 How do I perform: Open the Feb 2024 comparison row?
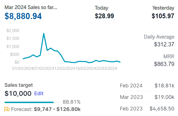[147, 86]
